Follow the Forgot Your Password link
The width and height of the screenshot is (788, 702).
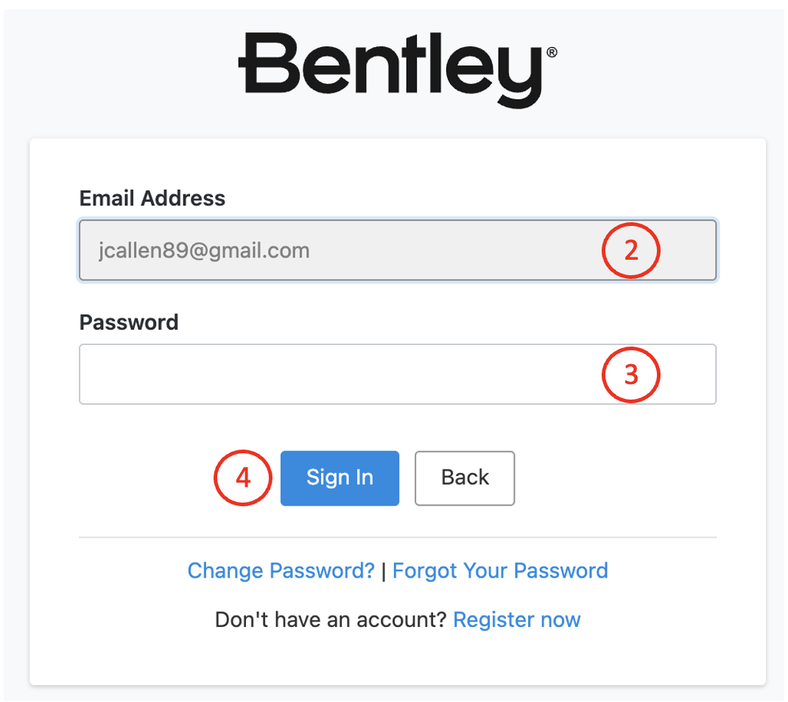coord(500,571)
